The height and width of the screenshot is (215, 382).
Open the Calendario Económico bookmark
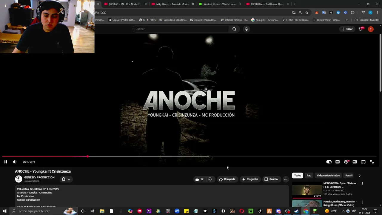coord(173,20)
